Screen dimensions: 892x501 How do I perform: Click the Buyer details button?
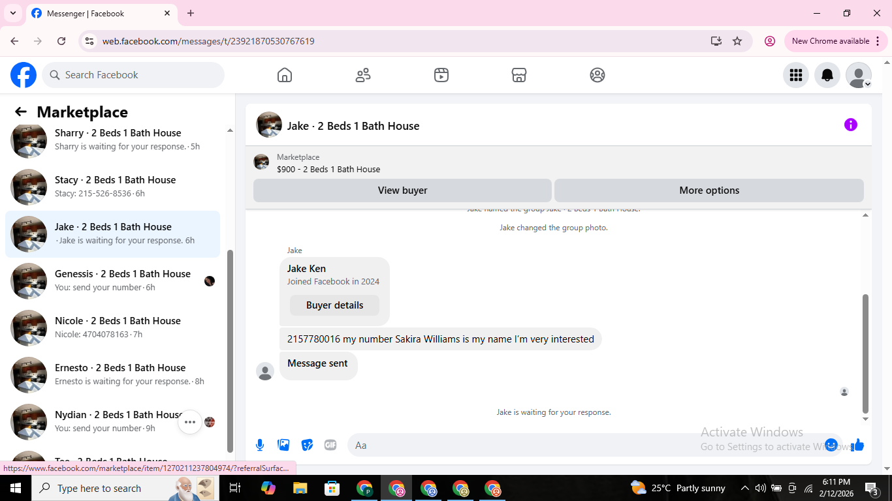tap(334, 305)
